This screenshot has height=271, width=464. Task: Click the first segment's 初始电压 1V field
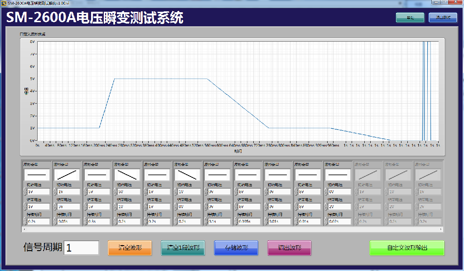39,192
